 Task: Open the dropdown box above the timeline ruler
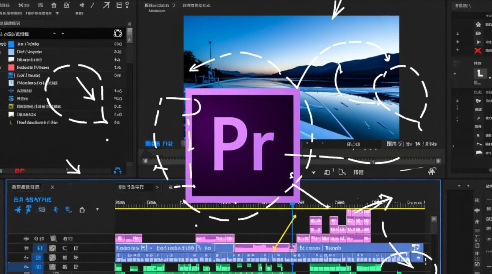138,187
